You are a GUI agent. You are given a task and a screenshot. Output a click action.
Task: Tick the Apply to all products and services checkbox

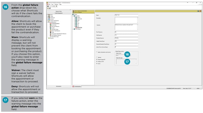(97, 52)
